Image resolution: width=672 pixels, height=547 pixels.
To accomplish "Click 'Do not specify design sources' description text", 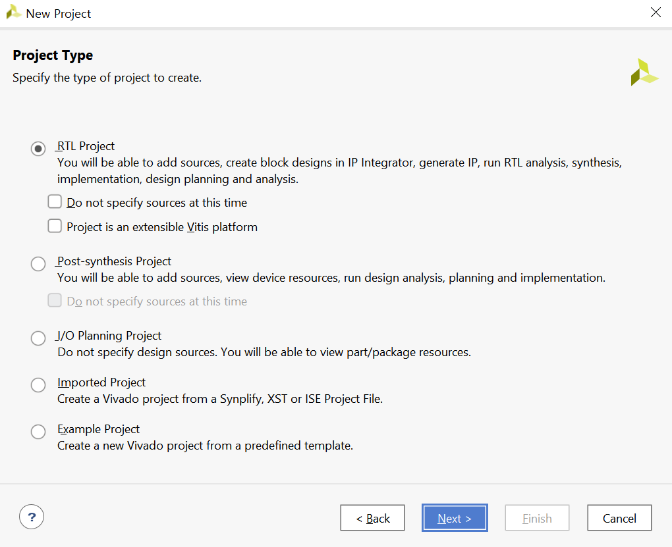I will point(264,352).
